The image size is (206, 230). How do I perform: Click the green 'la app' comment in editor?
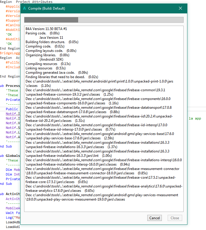(x=195, y=119)
